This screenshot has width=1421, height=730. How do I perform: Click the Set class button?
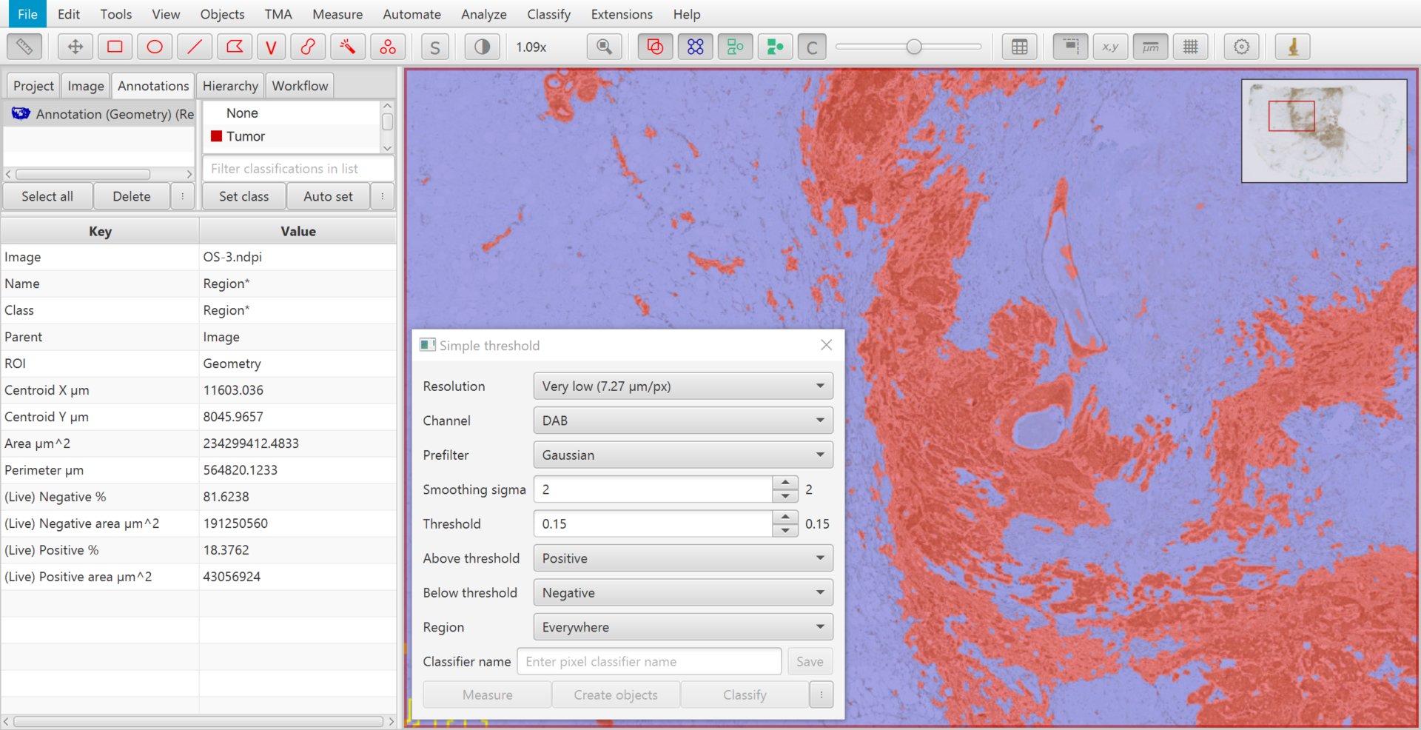pyautogui.click(x=244, y=196)
